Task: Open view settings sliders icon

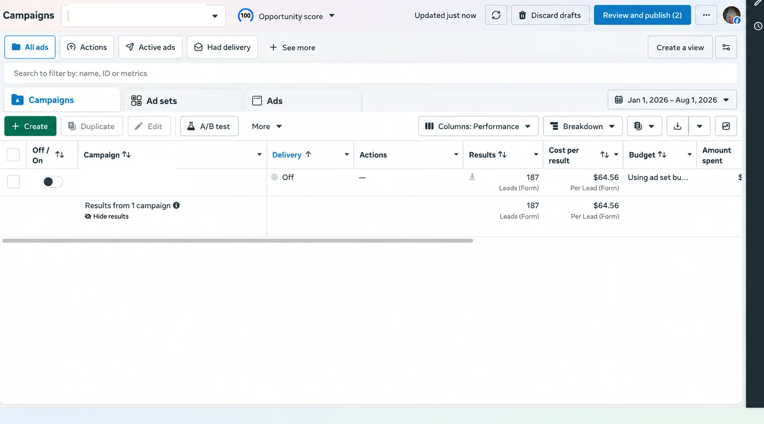Action: 726,47
